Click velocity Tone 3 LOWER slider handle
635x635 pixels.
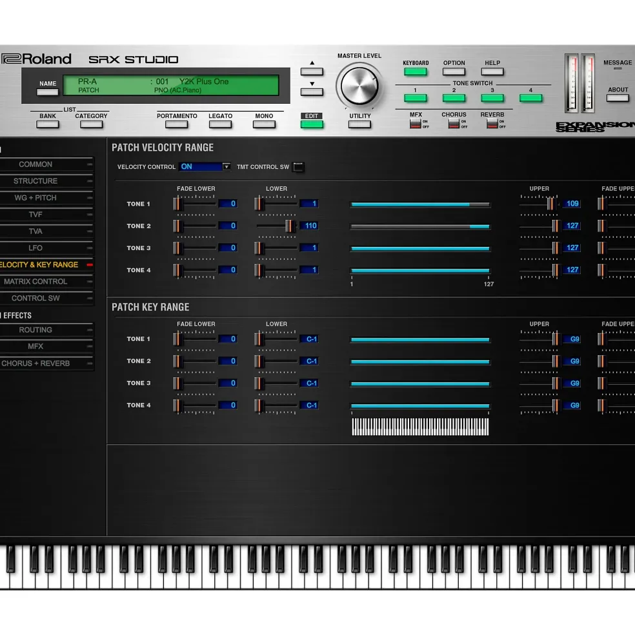pos(259,248)
